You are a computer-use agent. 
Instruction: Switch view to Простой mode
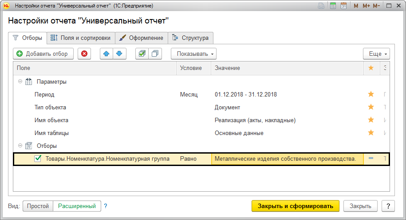tap(38, 206)
